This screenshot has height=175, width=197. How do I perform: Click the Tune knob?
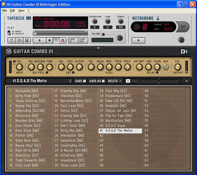108,21
